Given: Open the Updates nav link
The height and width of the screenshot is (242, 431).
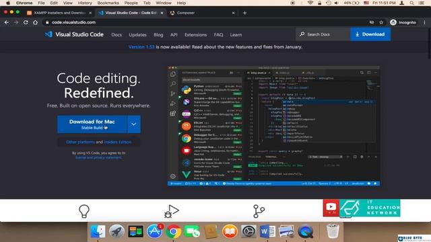Looking at the screenshot, I should pos(137,35).
